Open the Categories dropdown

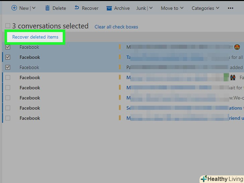pos(205,8)
